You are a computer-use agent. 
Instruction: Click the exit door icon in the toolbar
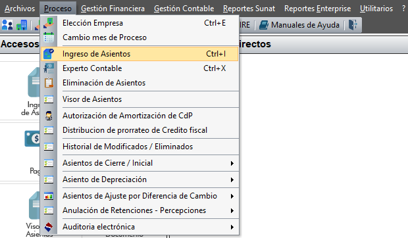pyautogui.click(x=353, y=25)
